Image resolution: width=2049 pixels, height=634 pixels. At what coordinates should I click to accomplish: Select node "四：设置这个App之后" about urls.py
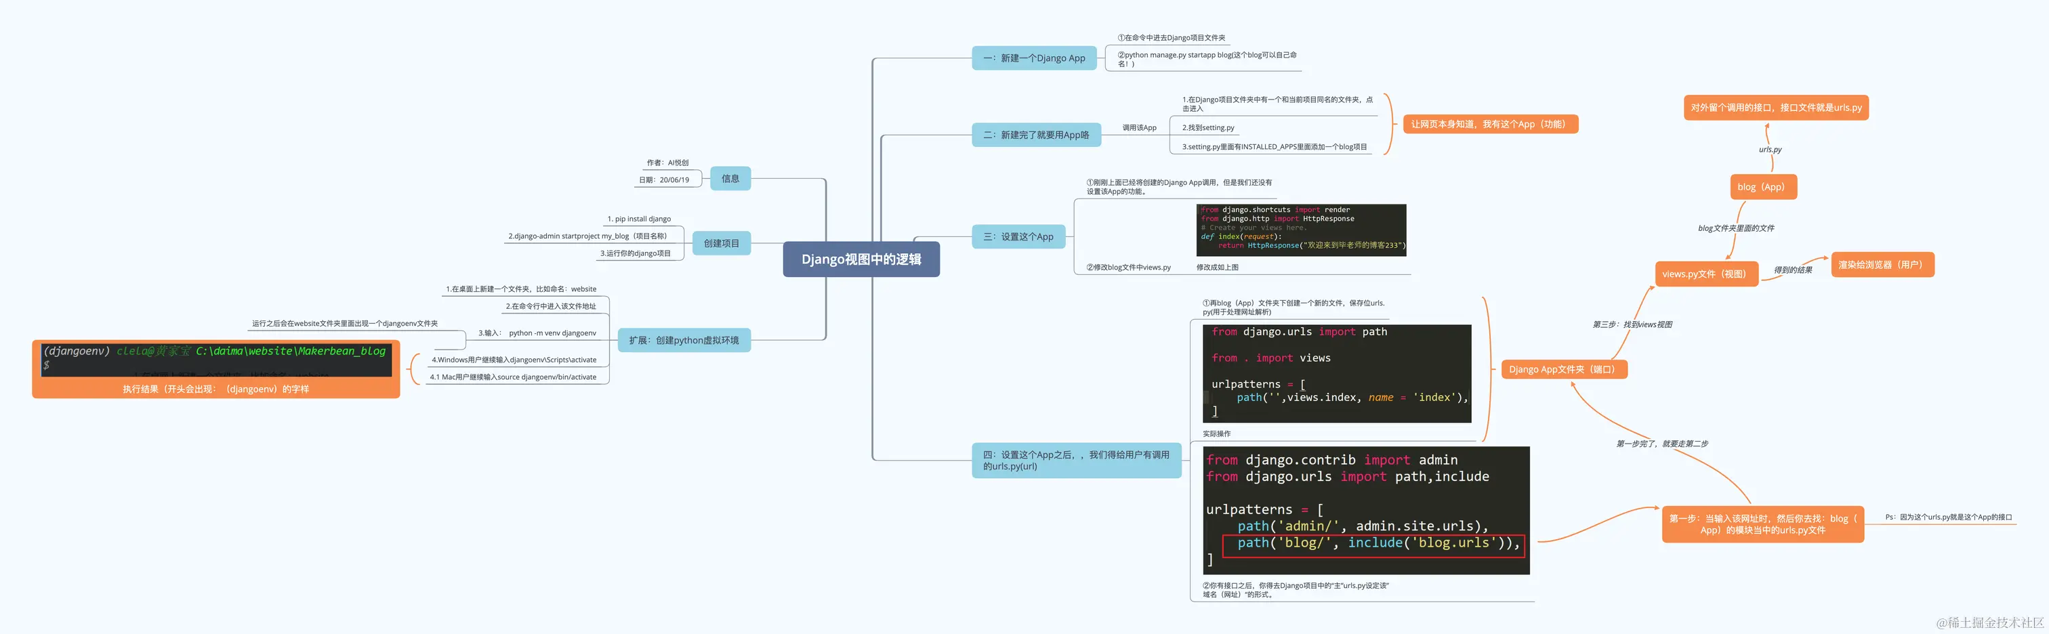coord(1076,461)
